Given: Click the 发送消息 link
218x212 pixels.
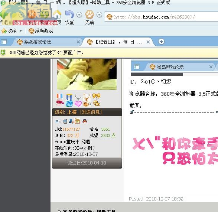Looking at the screenshot, I should (91, 112).
